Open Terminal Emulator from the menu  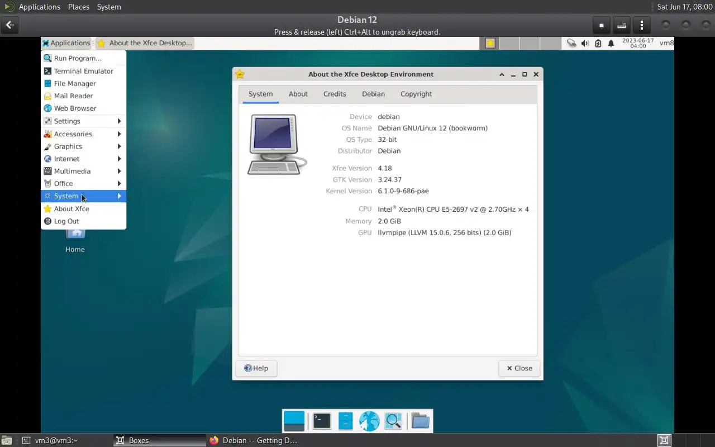(84, 71)
